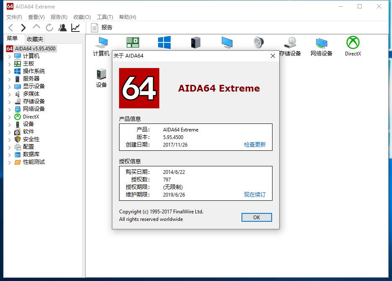Expand the 设备 tree node chevron
The width and height of the screenshot is (392, 281).
[x=9, y=124]
